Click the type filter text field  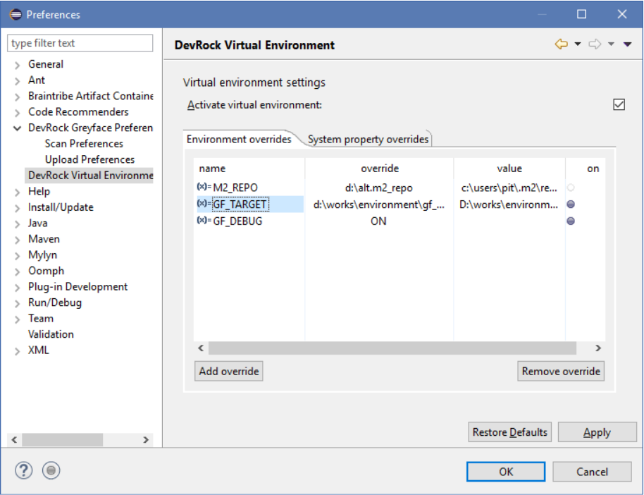coord(80,44)
